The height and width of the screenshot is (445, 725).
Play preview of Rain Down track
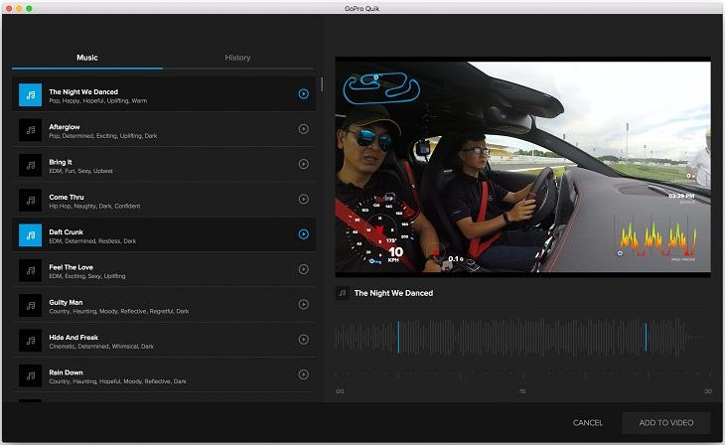point(303,374)
